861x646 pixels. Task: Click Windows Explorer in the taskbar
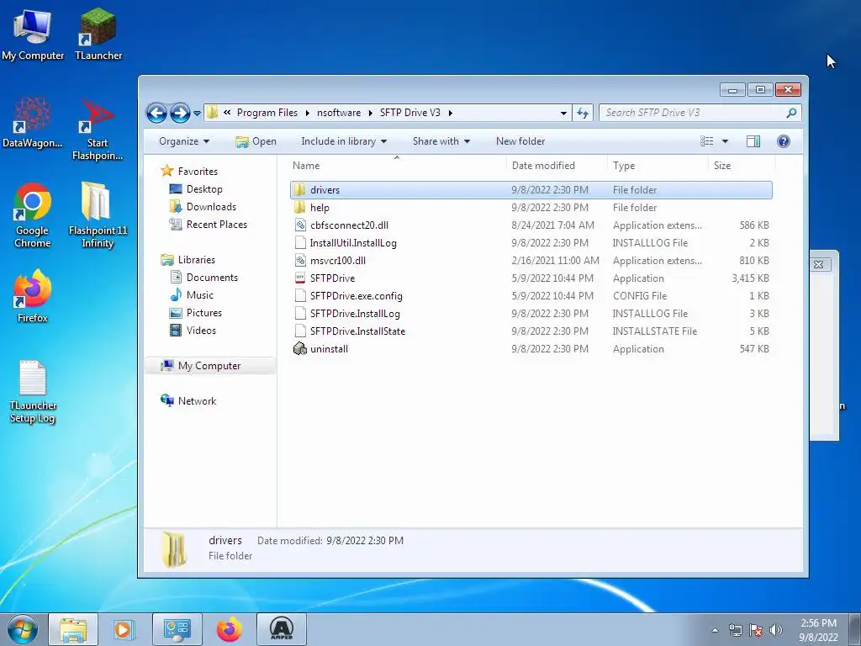(73, 629)
